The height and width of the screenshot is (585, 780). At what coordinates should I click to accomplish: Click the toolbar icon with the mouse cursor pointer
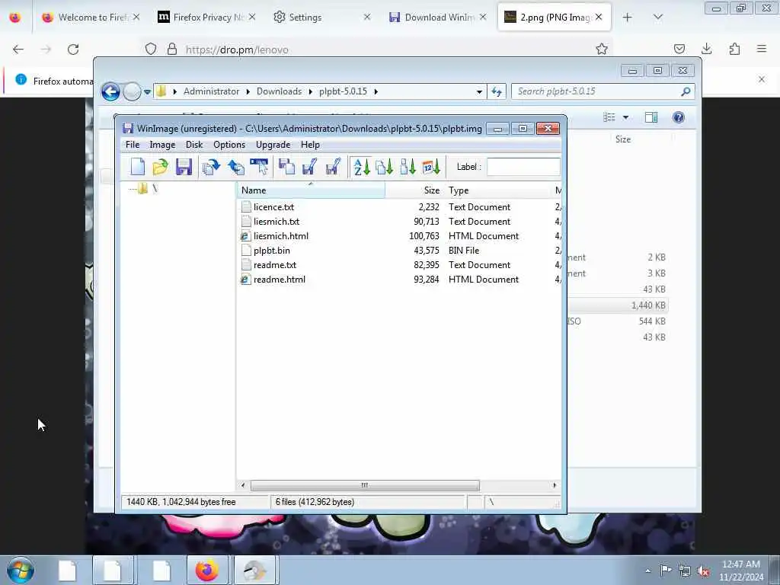(x=259, y=167)
